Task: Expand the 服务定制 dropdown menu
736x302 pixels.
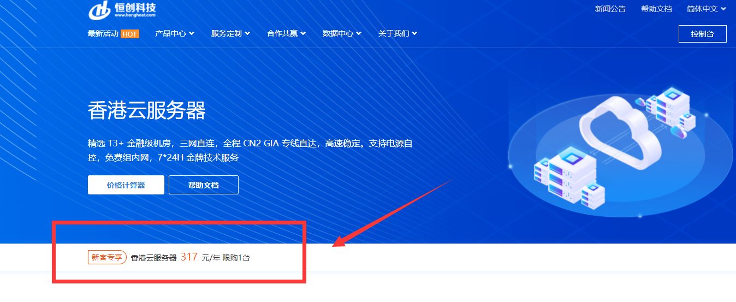Action: tap(230, 33)
